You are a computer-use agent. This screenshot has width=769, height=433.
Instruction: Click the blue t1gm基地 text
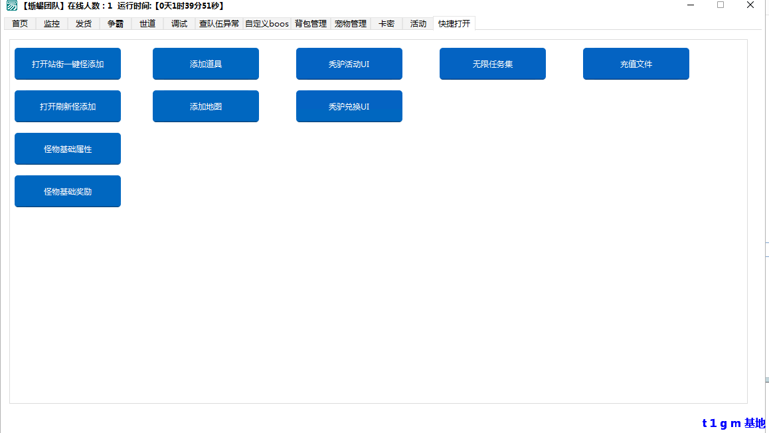tap(733, 423)
